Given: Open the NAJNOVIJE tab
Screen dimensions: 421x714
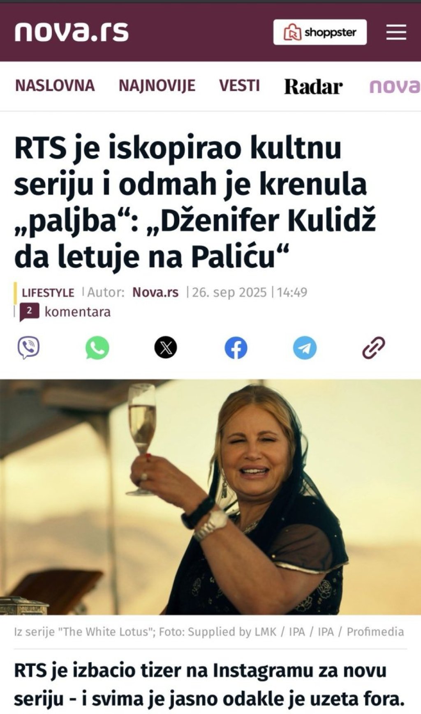Looking at the screenshot, I should coord(157,85).
